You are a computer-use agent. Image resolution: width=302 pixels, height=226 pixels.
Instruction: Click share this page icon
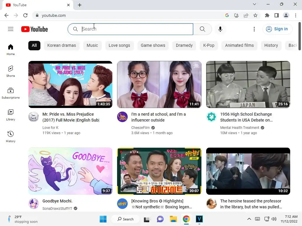[246, 15]
